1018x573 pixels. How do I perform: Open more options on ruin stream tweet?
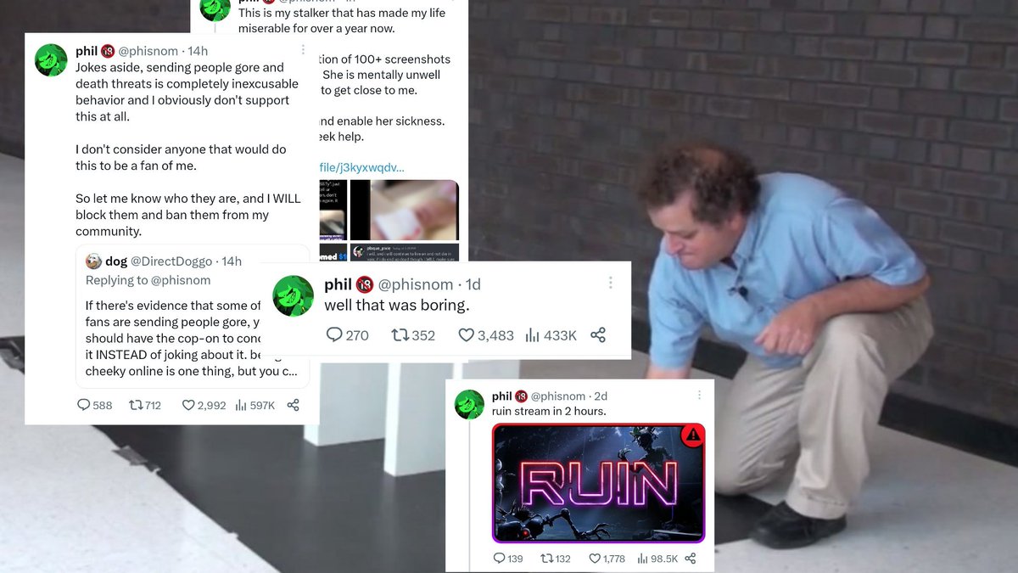(x=699, y=396)
